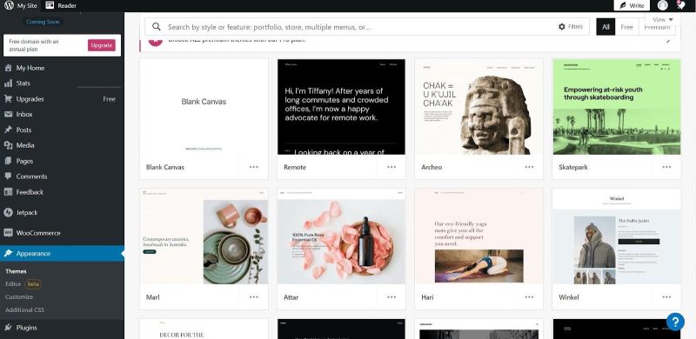Click the Free label next to Upgrades
This screenshot has width=696, height=339.
pos(110,99)
